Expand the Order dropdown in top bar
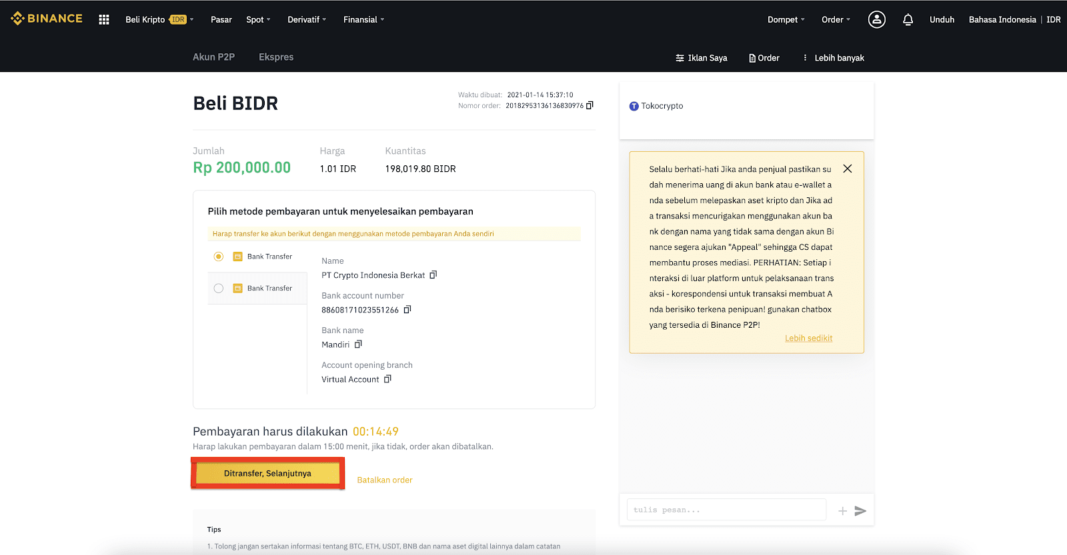 836,19
